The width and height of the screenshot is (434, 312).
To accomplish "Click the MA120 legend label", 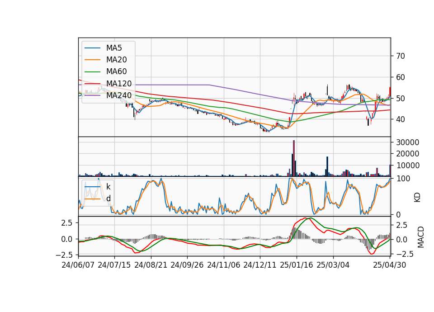I will pyautogui.click(x=119, y=83).
